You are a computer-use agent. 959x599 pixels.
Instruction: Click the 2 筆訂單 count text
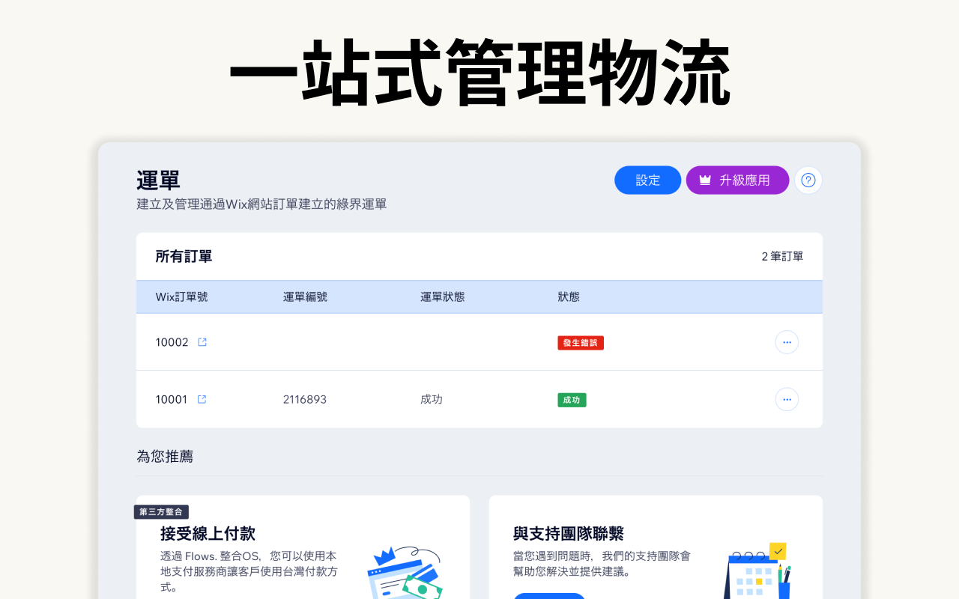tap(782, 256)
